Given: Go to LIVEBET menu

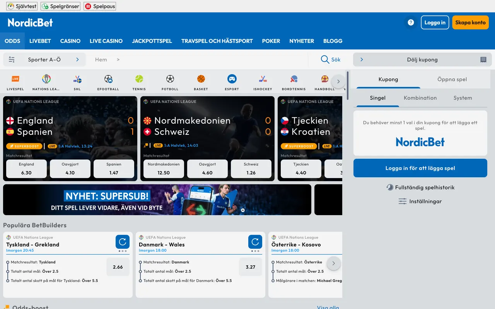Looking at the screenshot, I should pyautogui.click(x=40, y=41).
